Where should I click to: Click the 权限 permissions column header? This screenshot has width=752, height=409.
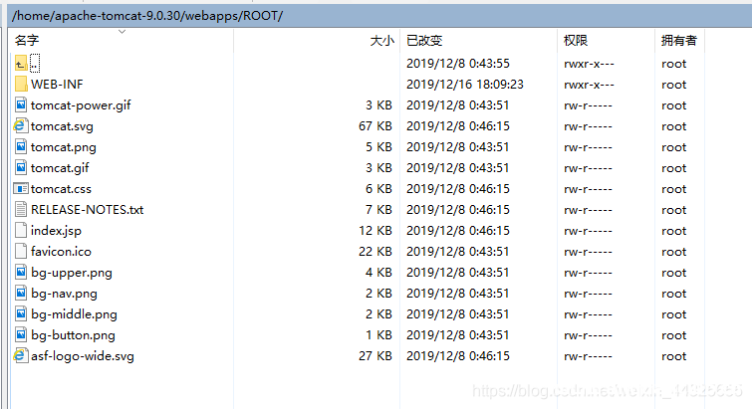pyautogui.click(x=576, y=41)
